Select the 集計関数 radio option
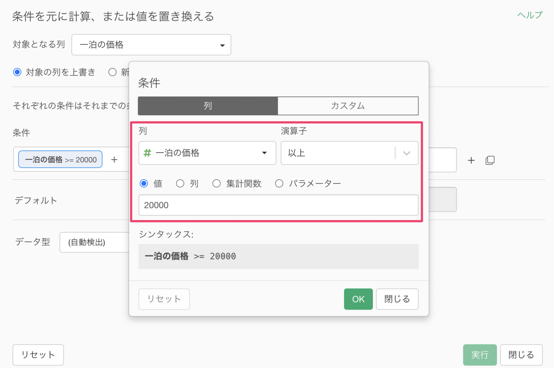554x368 pixels. (x=216, y=183)
